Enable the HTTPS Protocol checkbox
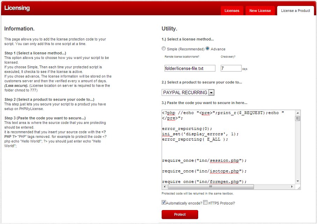The image size is (317, 224). coord(206,202)
